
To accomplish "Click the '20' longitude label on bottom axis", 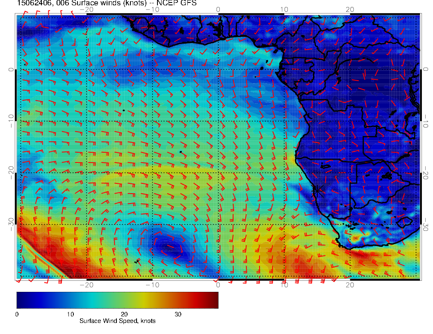I will pos(350,285).
